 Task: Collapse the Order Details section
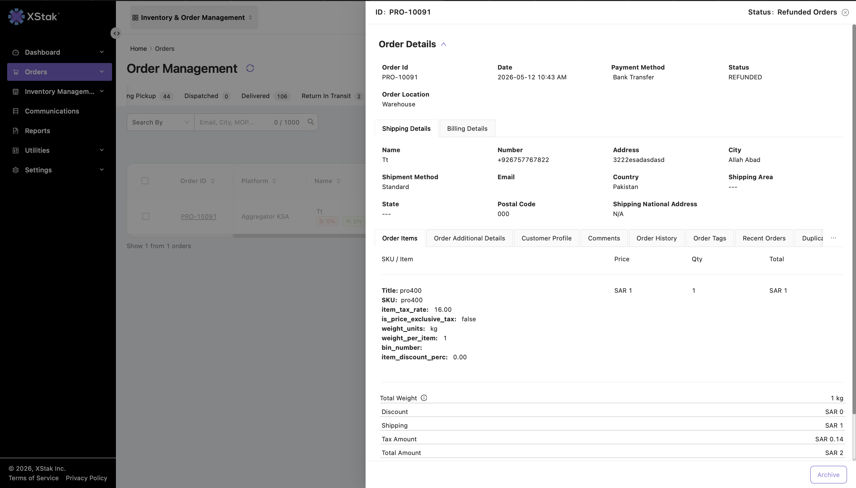pos(443,44)
